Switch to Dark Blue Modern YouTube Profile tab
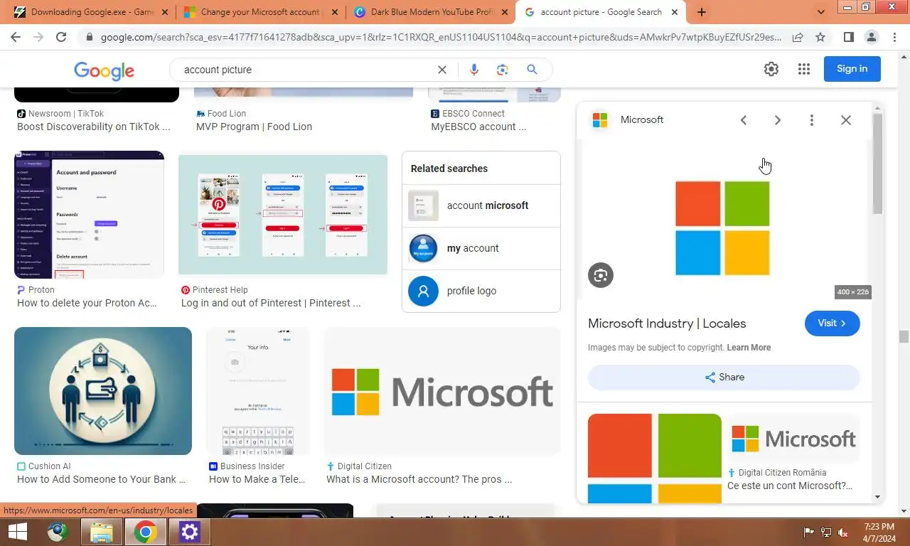This screenshot has height=546, width=910. (432, 12)
